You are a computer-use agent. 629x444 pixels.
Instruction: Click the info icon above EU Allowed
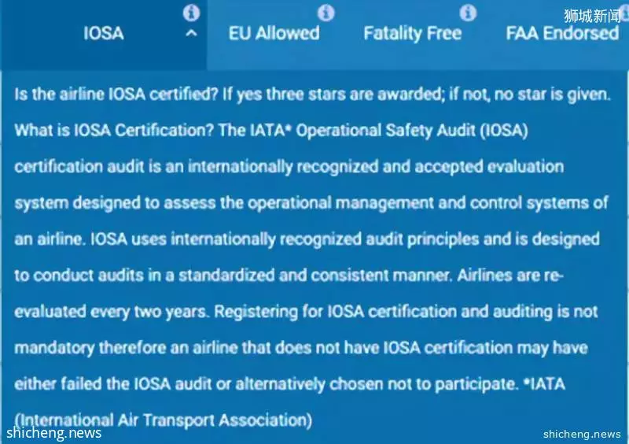326,13
